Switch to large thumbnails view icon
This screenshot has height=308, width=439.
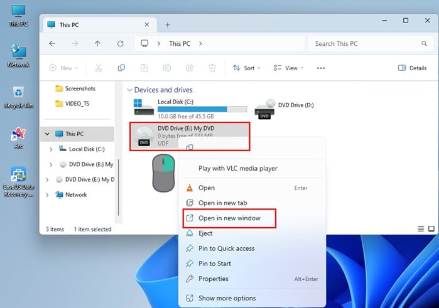pos(431,229)
